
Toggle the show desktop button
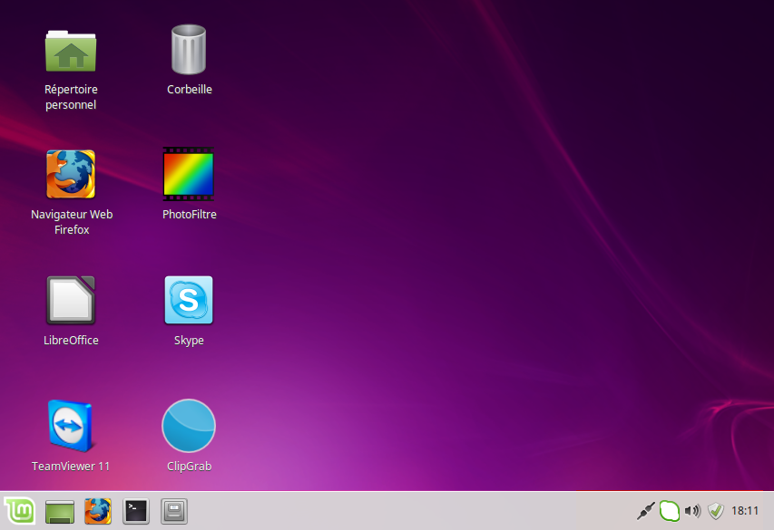click(59, 511)
